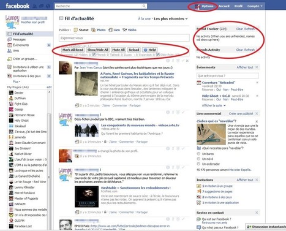The width and height of the screenshot is (286, 231).
Task: Click the My Pages scroll-up arrow
Action: pyautogui.click(x=49, y=93)
